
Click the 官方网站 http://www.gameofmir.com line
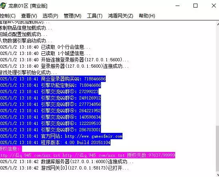[61, 136]
